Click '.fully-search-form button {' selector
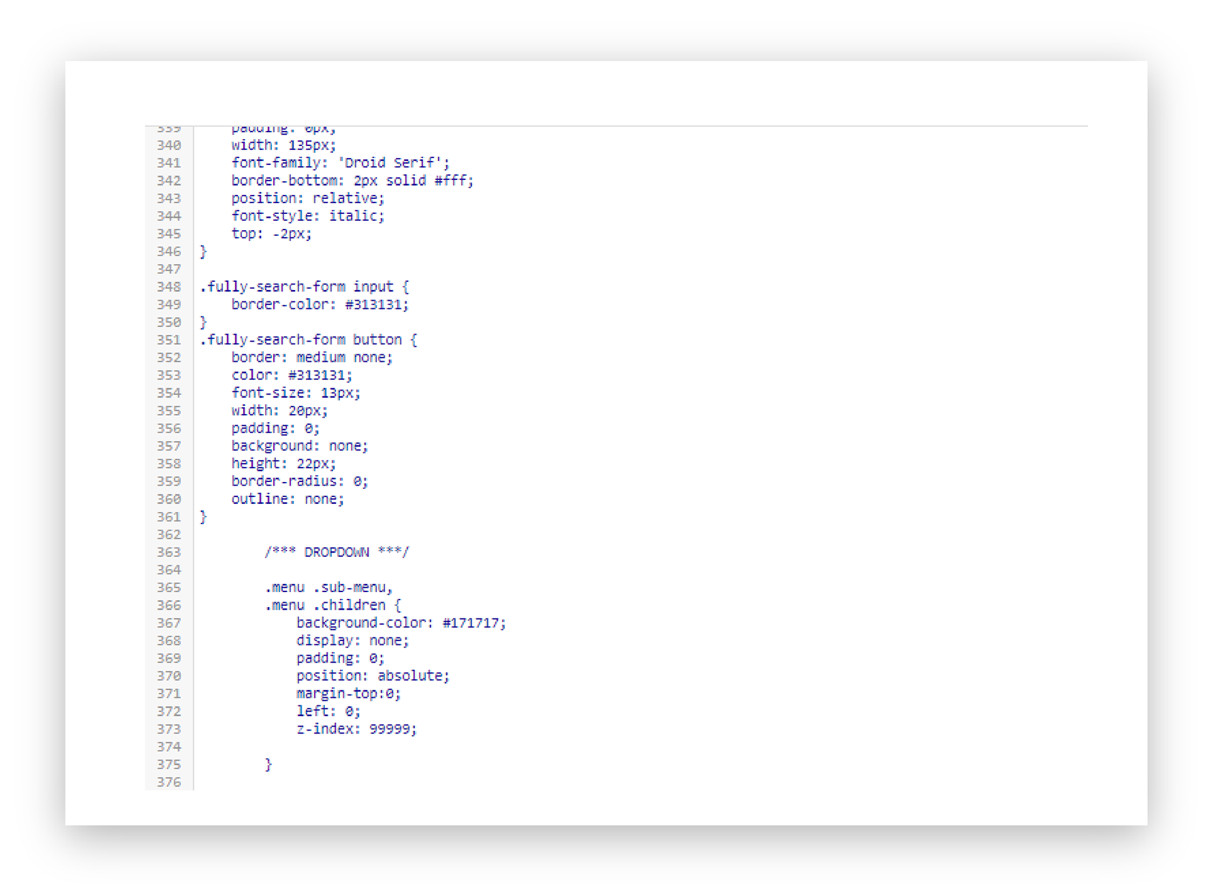The width and height of the screenshot is (1209, 884). pyautogui.click(x=309, y=340)
